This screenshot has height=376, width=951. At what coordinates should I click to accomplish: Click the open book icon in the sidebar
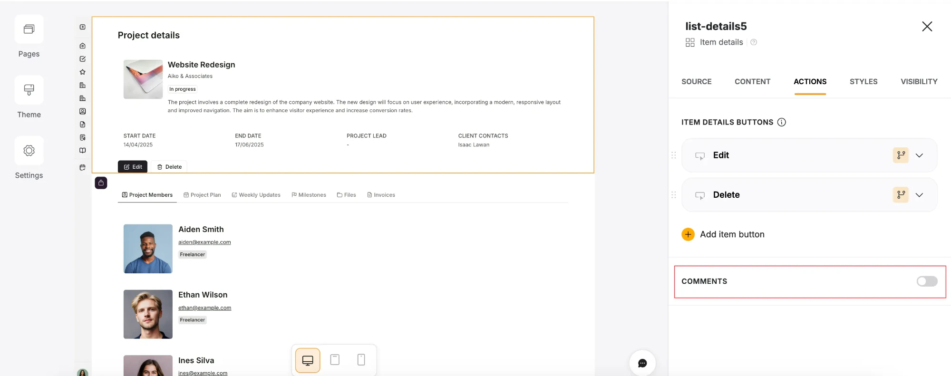[82, 150]
